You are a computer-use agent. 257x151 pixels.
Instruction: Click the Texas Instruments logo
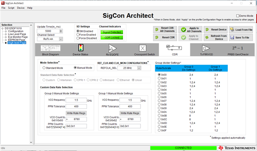(237, 148)
